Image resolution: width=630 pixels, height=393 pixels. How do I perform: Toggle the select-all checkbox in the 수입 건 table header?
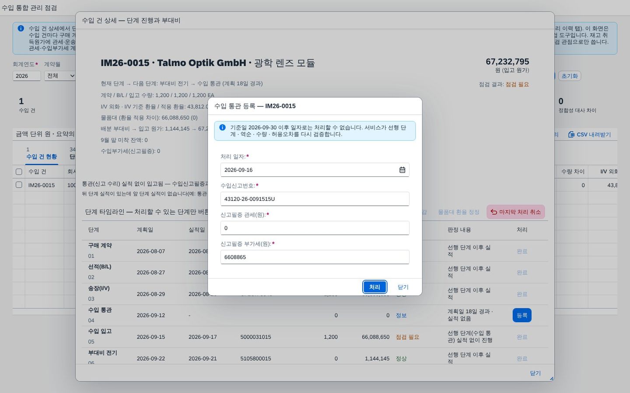19,172
